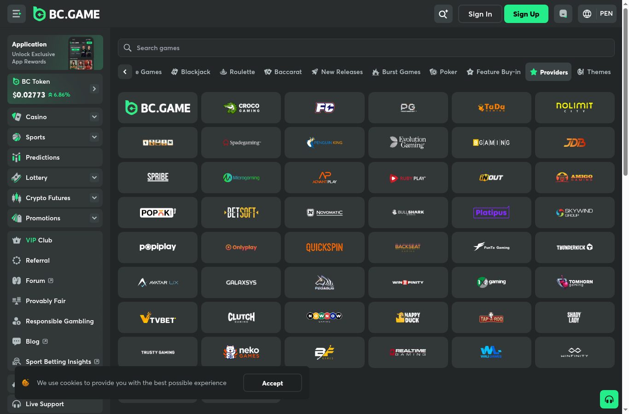Open Skywind Group provider tile

click(575, 213)
